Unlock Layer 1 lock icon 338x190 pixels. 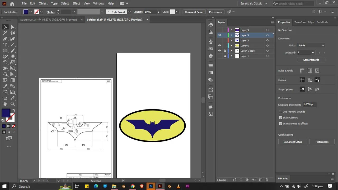click(x=225, y=56)
